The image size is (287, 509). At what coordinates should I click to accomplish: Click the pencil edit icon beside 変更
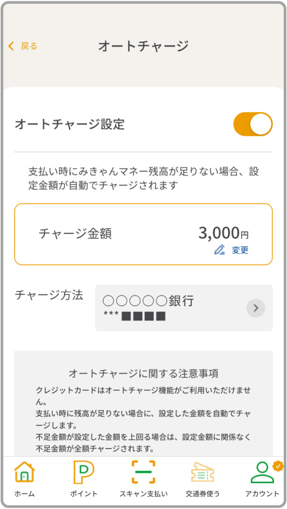(220, 250)
